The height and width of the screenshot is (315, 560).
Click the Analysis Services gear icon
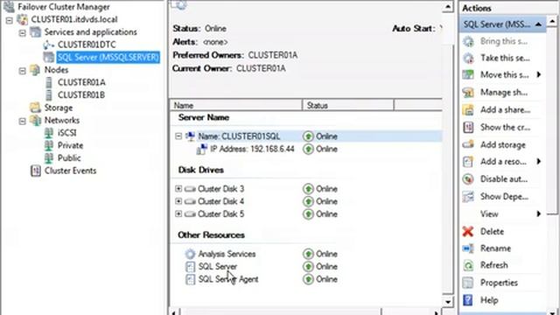pos(190,254)
